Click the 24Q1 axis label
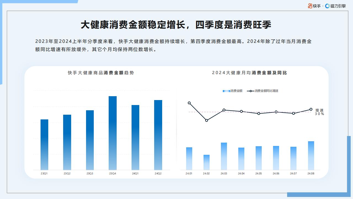353x199 pixels. (135, 174)
